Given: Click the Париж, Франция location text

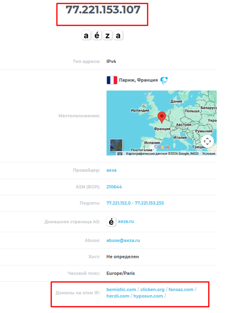Looking at the screenshot, I should pos(138,80).
